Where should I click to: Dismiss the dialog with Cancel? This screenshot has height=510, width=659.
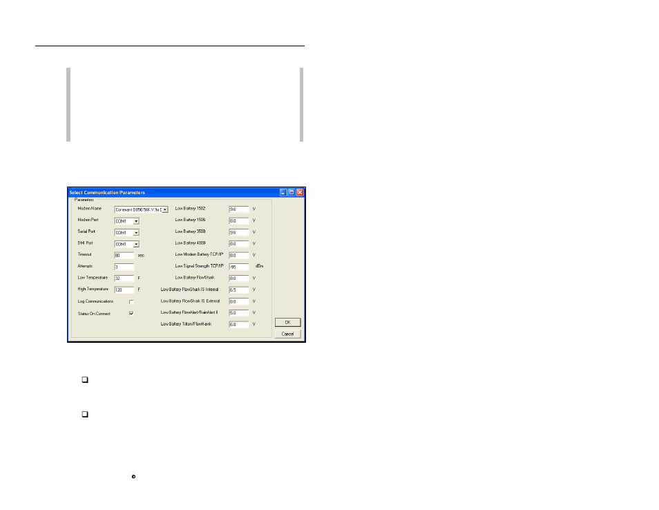(x=288, y=334)
